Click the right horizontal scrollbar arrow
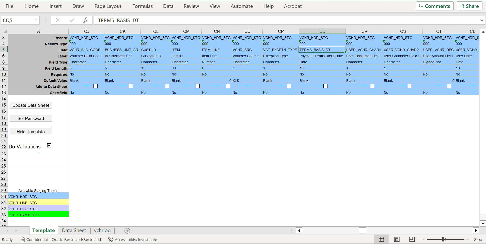This screenshot has width=486, height=244. (476, 231)
